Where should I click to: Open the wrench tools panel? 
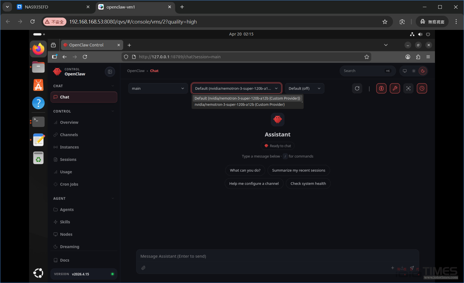click(395, 88)
